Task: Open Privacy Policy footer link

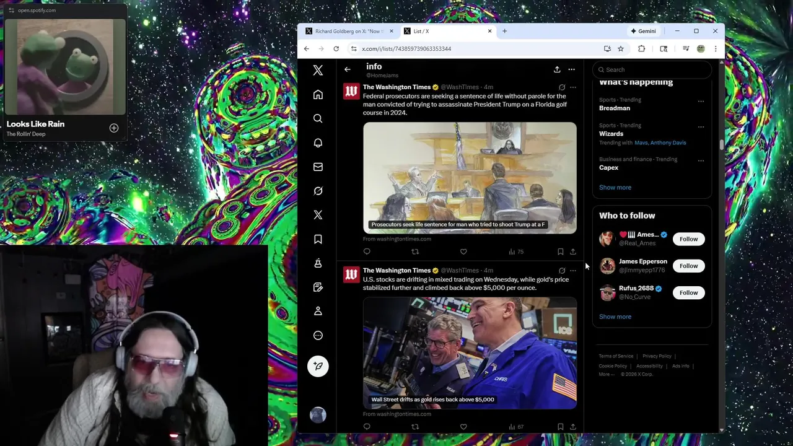Action: [657, 356]
